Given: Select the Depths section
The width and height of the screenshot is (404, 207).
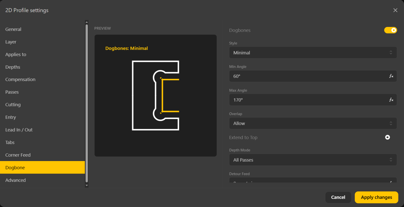Looking at the screenshot, I should click(x=42, y=67).
